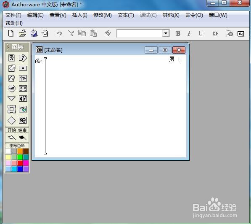Viewport: 251px width, 224px height.
Task: Select the Calculation icon with equals sign
Action: (23, 68)
